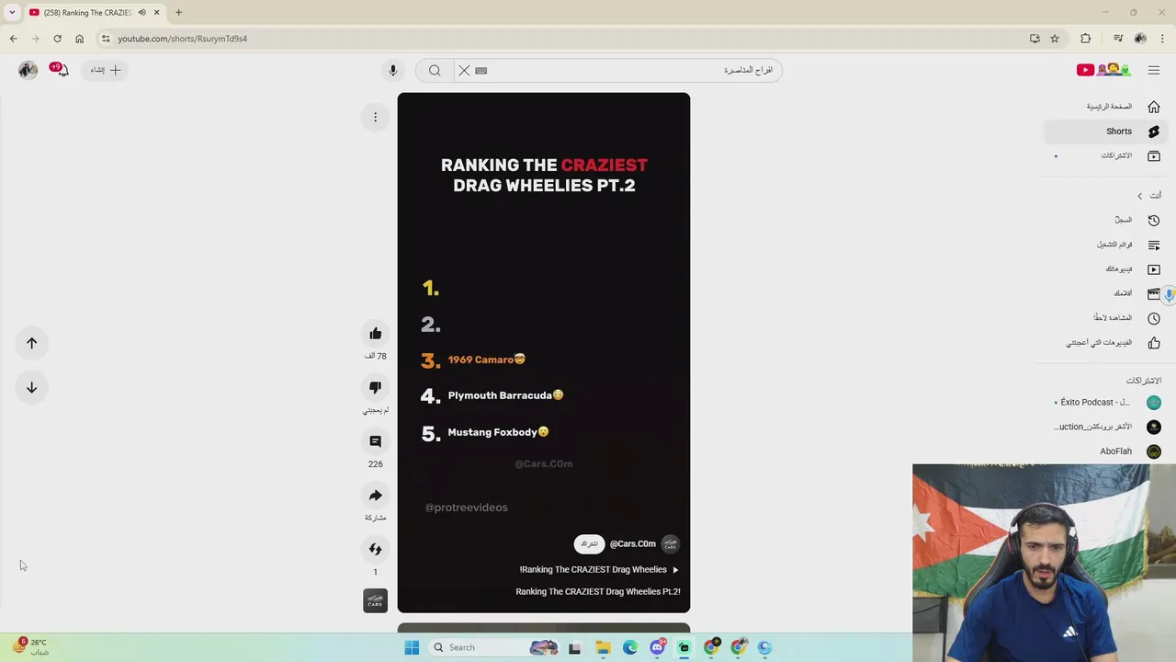Open a new browser tab

178,12
